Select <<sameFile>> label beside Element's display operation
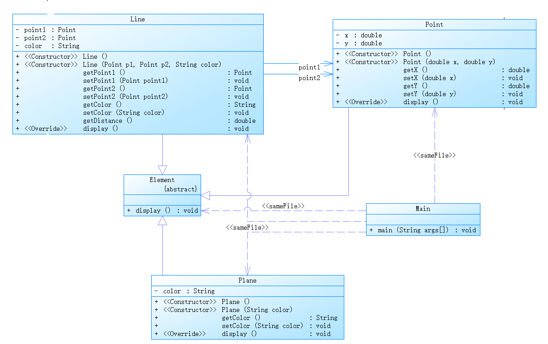 tap(283, 206)
